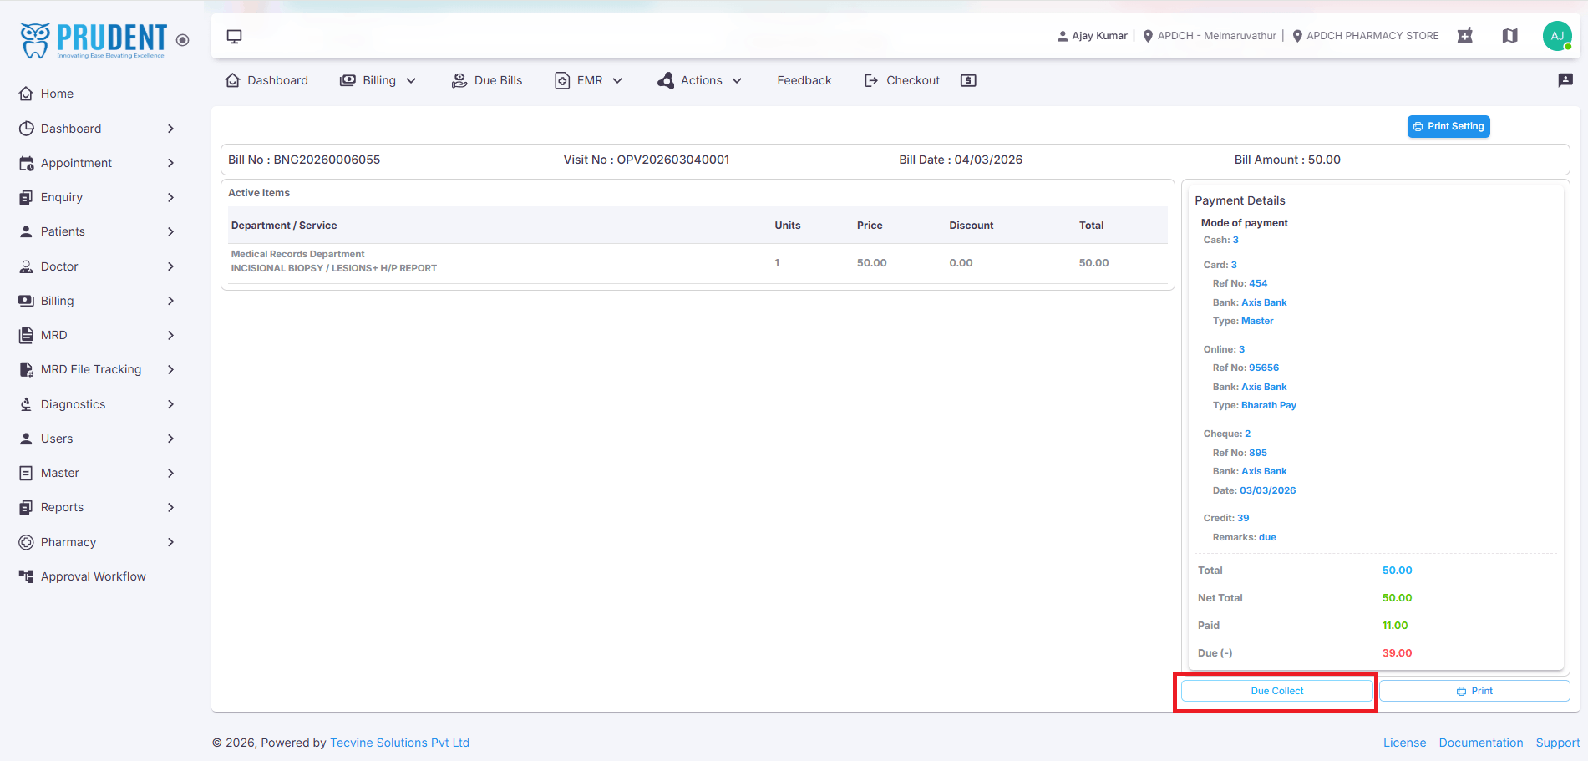Screen dimensions: 1588x761
Task: Expand the MRD sidebar chevron
Action: (x=170, y=335)
